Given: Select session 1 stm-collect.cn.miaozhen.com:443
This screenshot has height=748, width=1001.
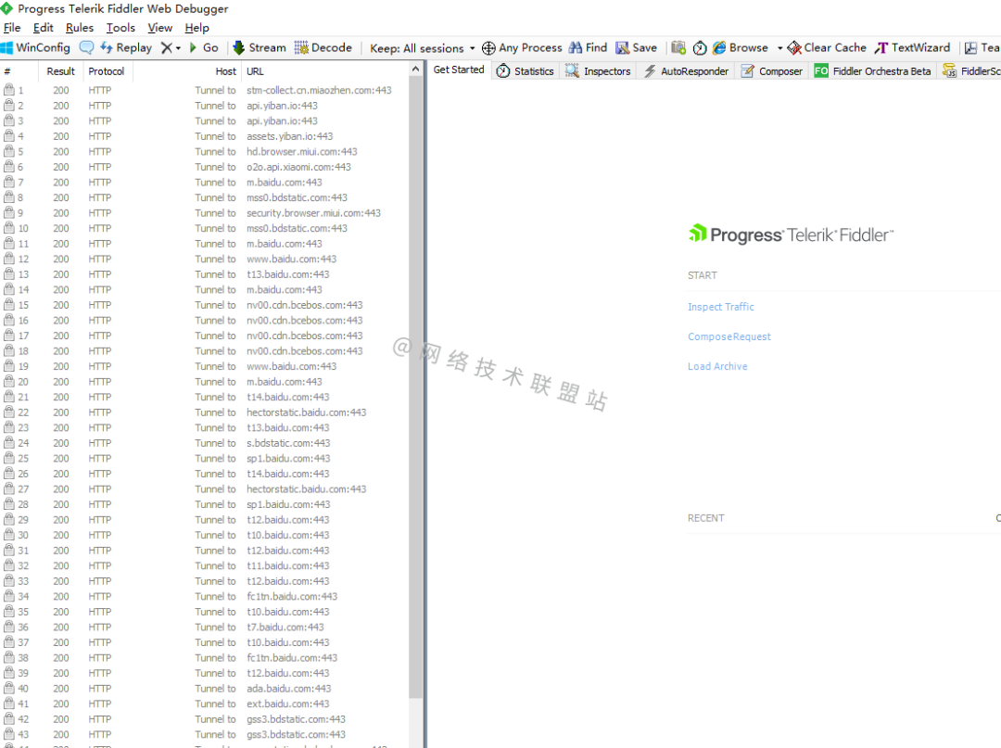Looking at the screenshot, I should point(204,91).
